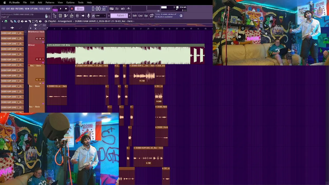Select the playlist slip tool

pos(26,21)
